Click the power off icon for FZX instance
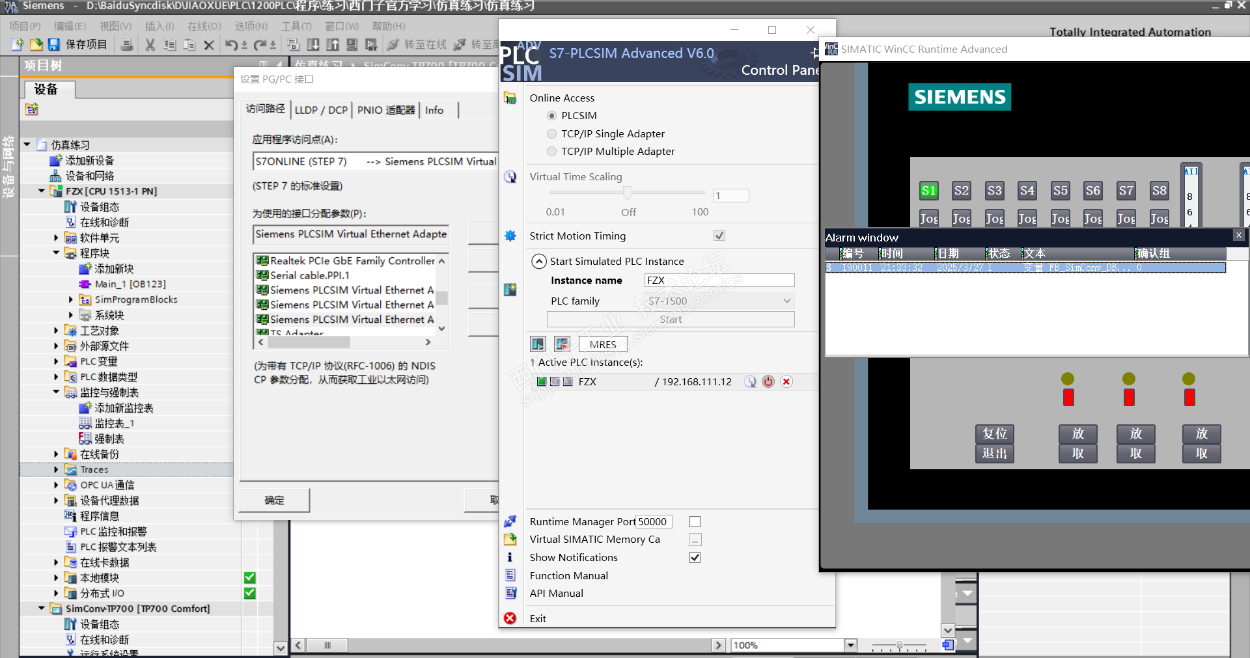Viewport: 1250px width, 658px height. [768, 381]
